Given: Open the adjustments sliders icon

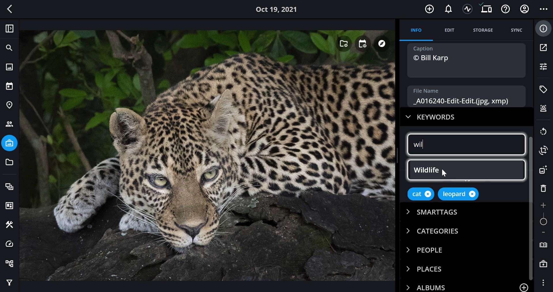Looking at the screenshot, I should point(543,67).
